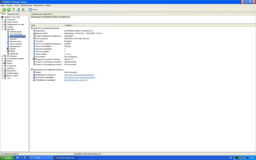The height and width of the screenshot is (160, 256).
Task: Expand the Мултимедия tree node
Action: click(x=2, y=56)
